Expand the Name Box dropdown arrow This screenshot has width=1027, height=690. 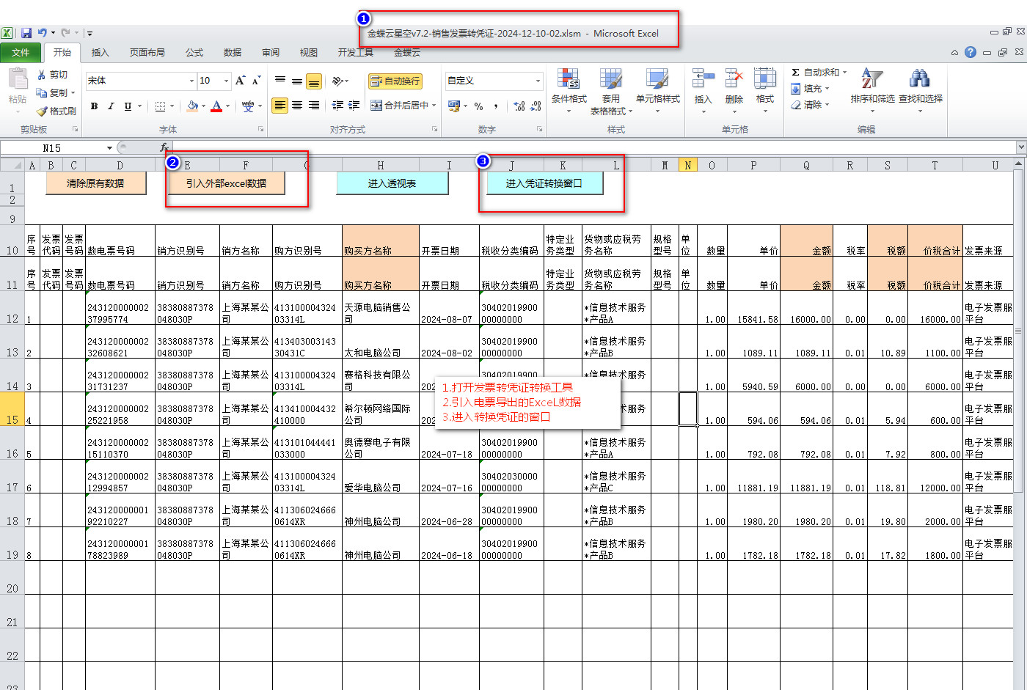click(109, 148)
